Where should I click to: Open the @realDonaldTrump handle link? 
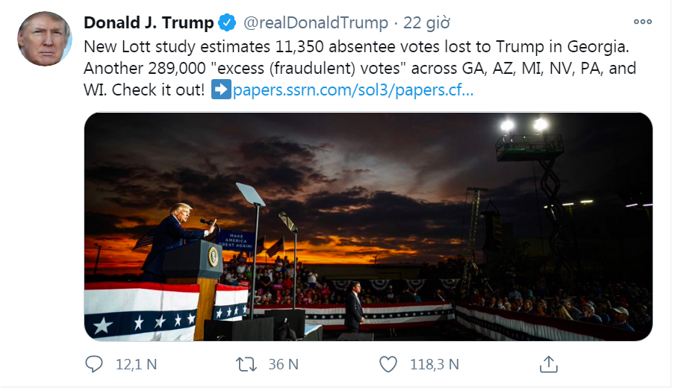coord(316,22)
